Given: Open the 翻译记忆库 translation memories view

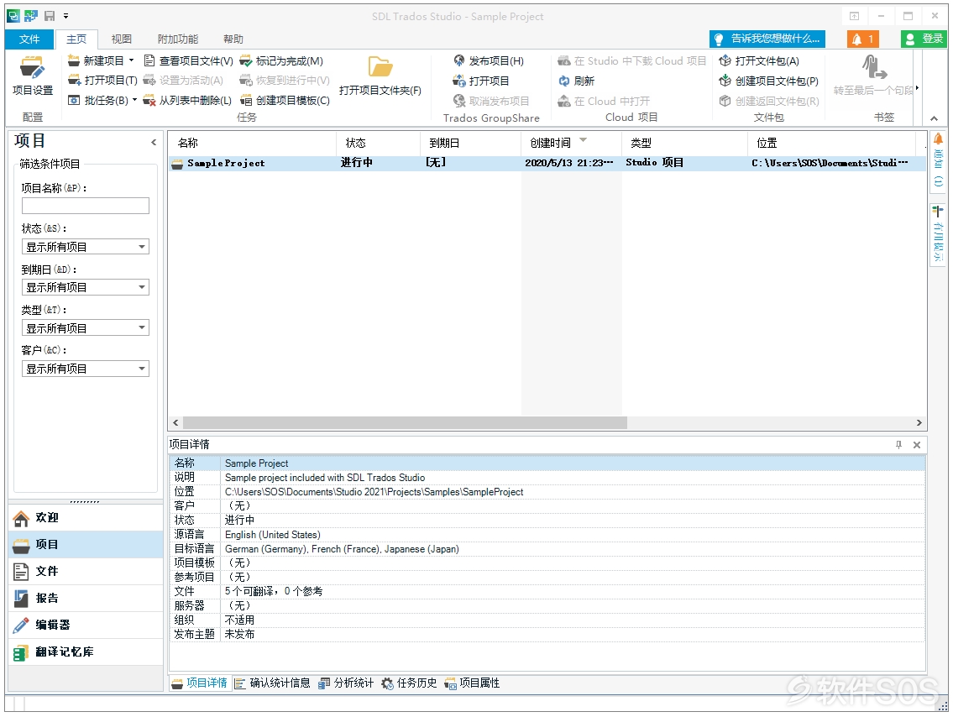Looking at the screenshot, I should (x=86, y=652).
